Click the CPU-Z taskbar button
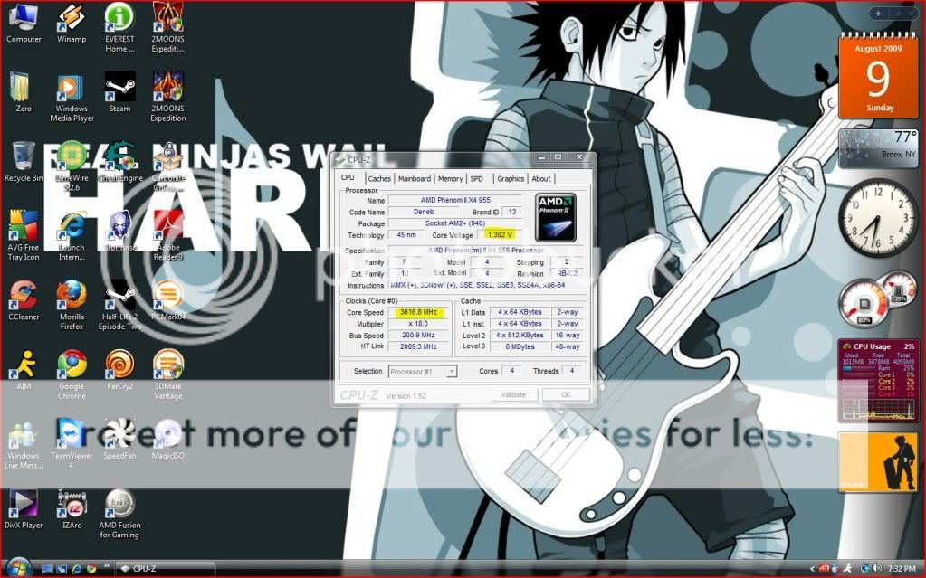Viewport: 926px width, 578px height. tap(165, 569)
